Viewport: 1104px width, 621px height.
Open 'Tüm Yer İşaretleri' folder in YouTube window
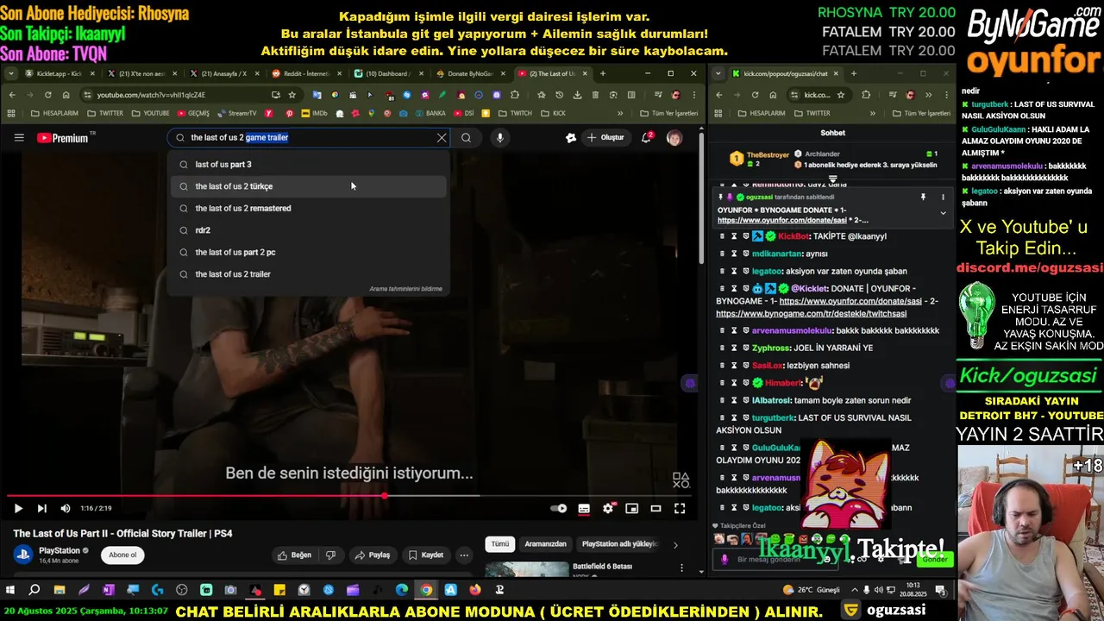click(x=669, y=113)
